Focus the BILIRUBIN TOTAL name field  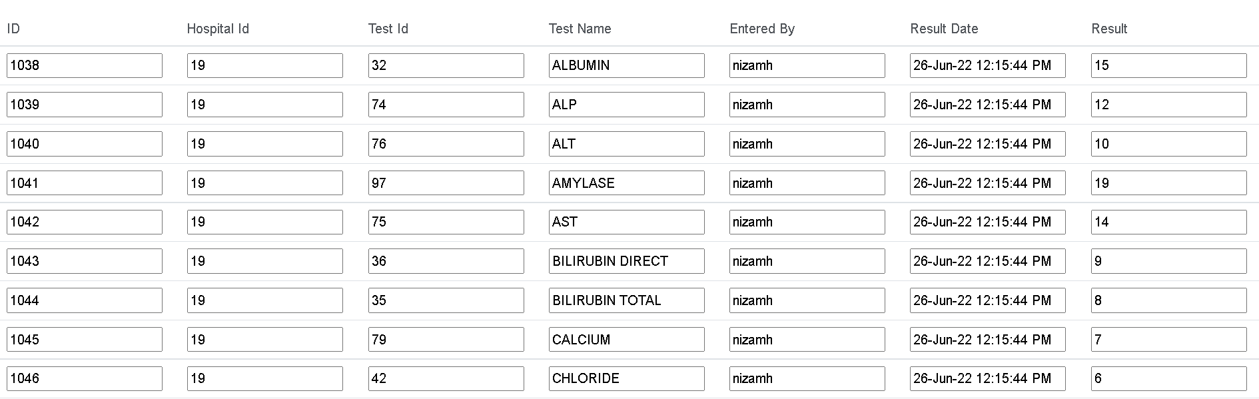click(x=626, y=300)
